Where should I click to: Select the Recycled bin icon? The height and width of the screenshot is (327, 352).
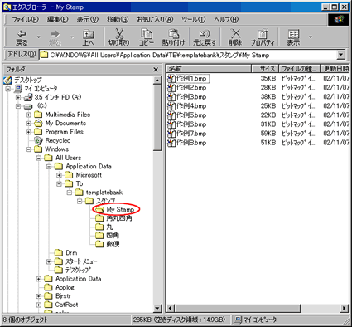(38, 140)
